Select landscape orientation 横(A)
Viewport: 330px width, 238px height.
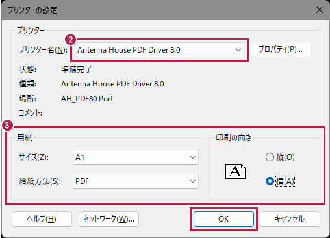[x=280, y=181]
